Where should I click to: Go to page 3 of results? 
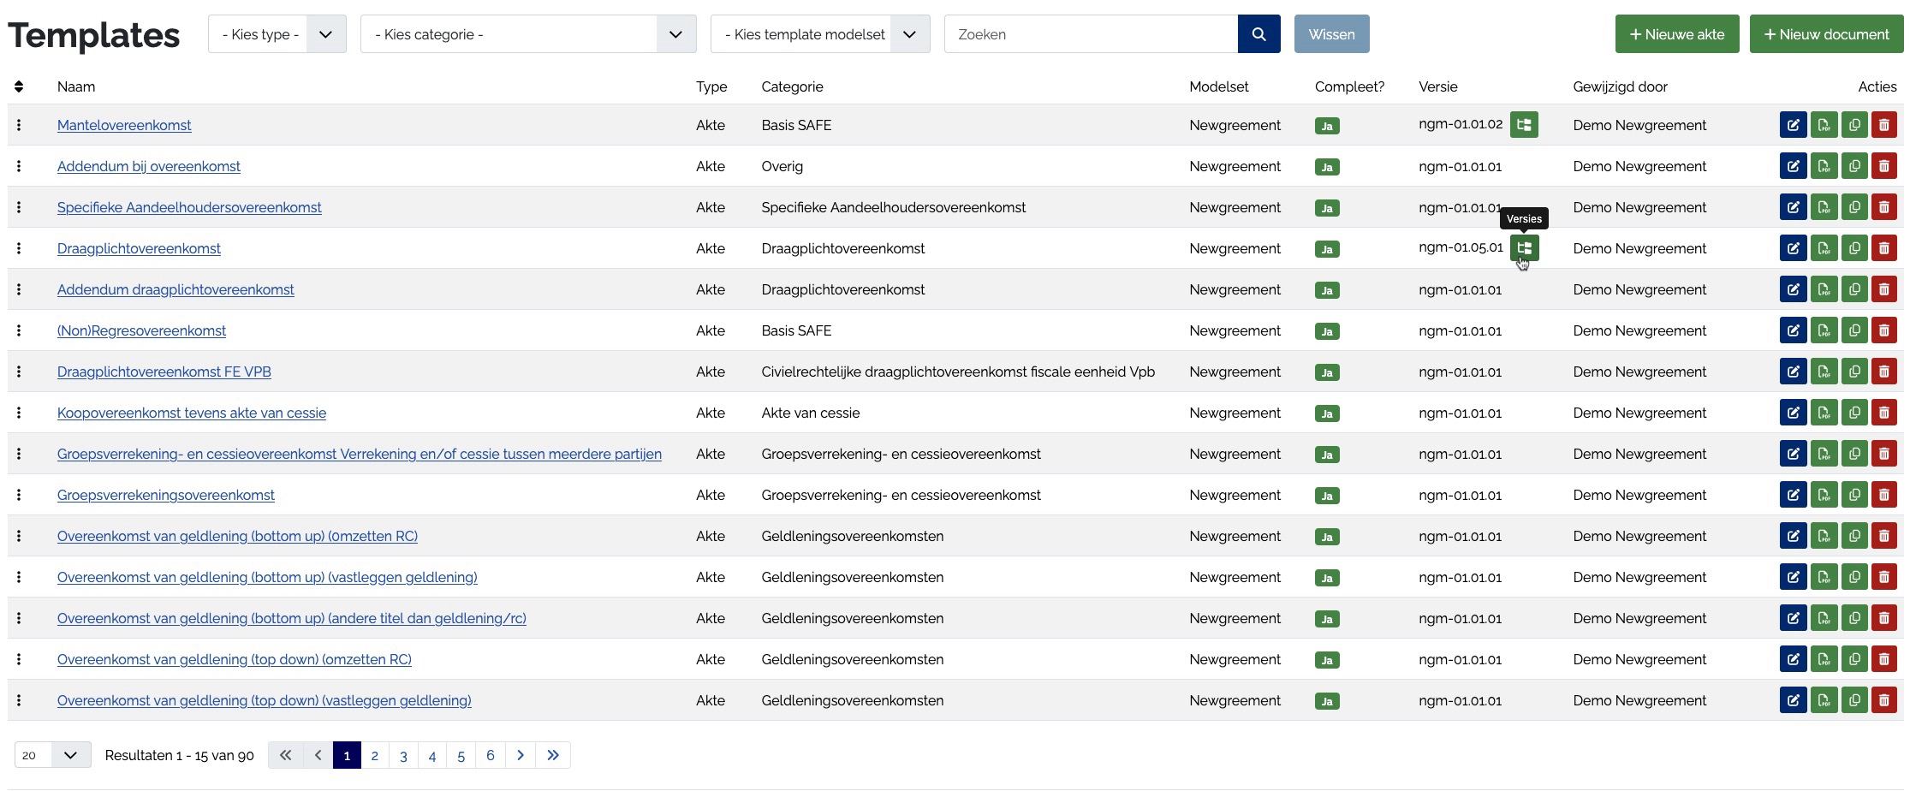tap(403, 755)
